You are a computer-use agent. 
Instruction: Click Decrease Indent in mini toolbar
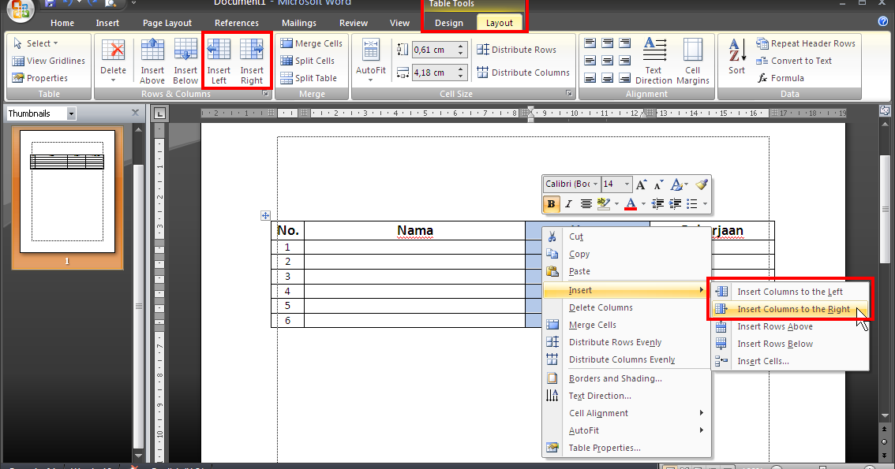point(657,203)
